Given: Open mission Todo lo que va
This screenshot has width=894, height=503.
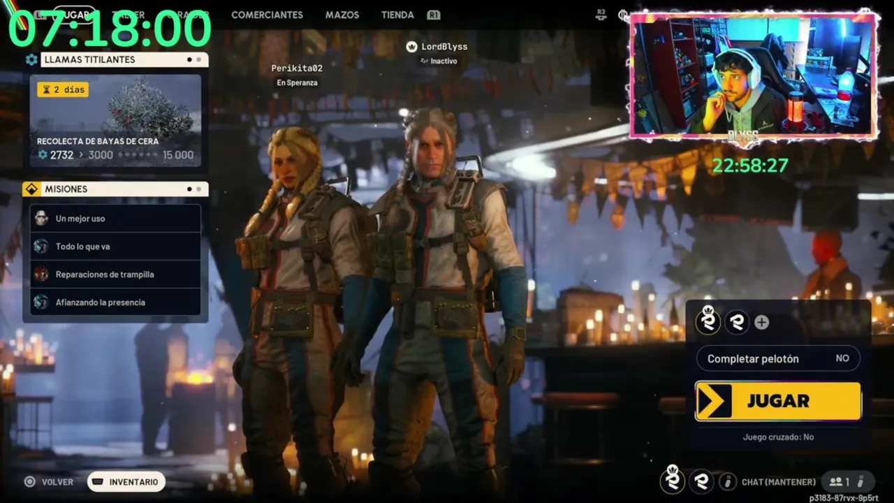Looking at the screenshot, I should point(115,247).
